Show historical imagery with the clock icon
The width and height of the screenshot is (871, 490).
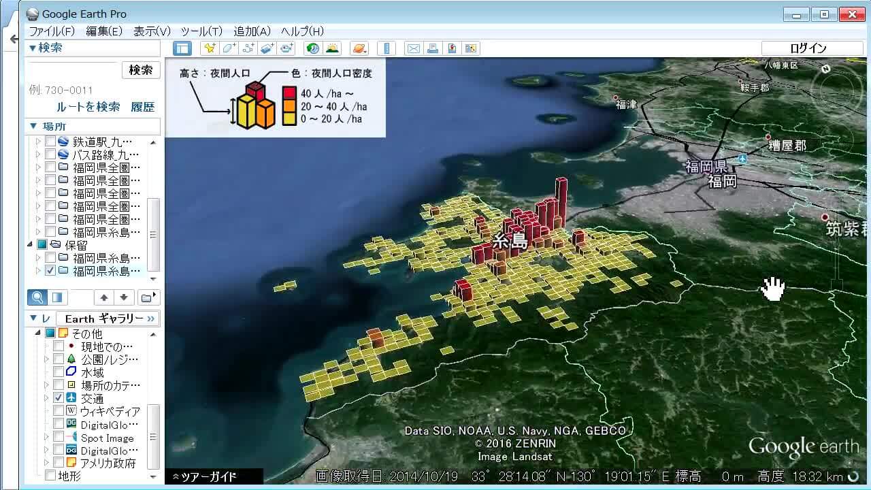[x=313, y=48]
